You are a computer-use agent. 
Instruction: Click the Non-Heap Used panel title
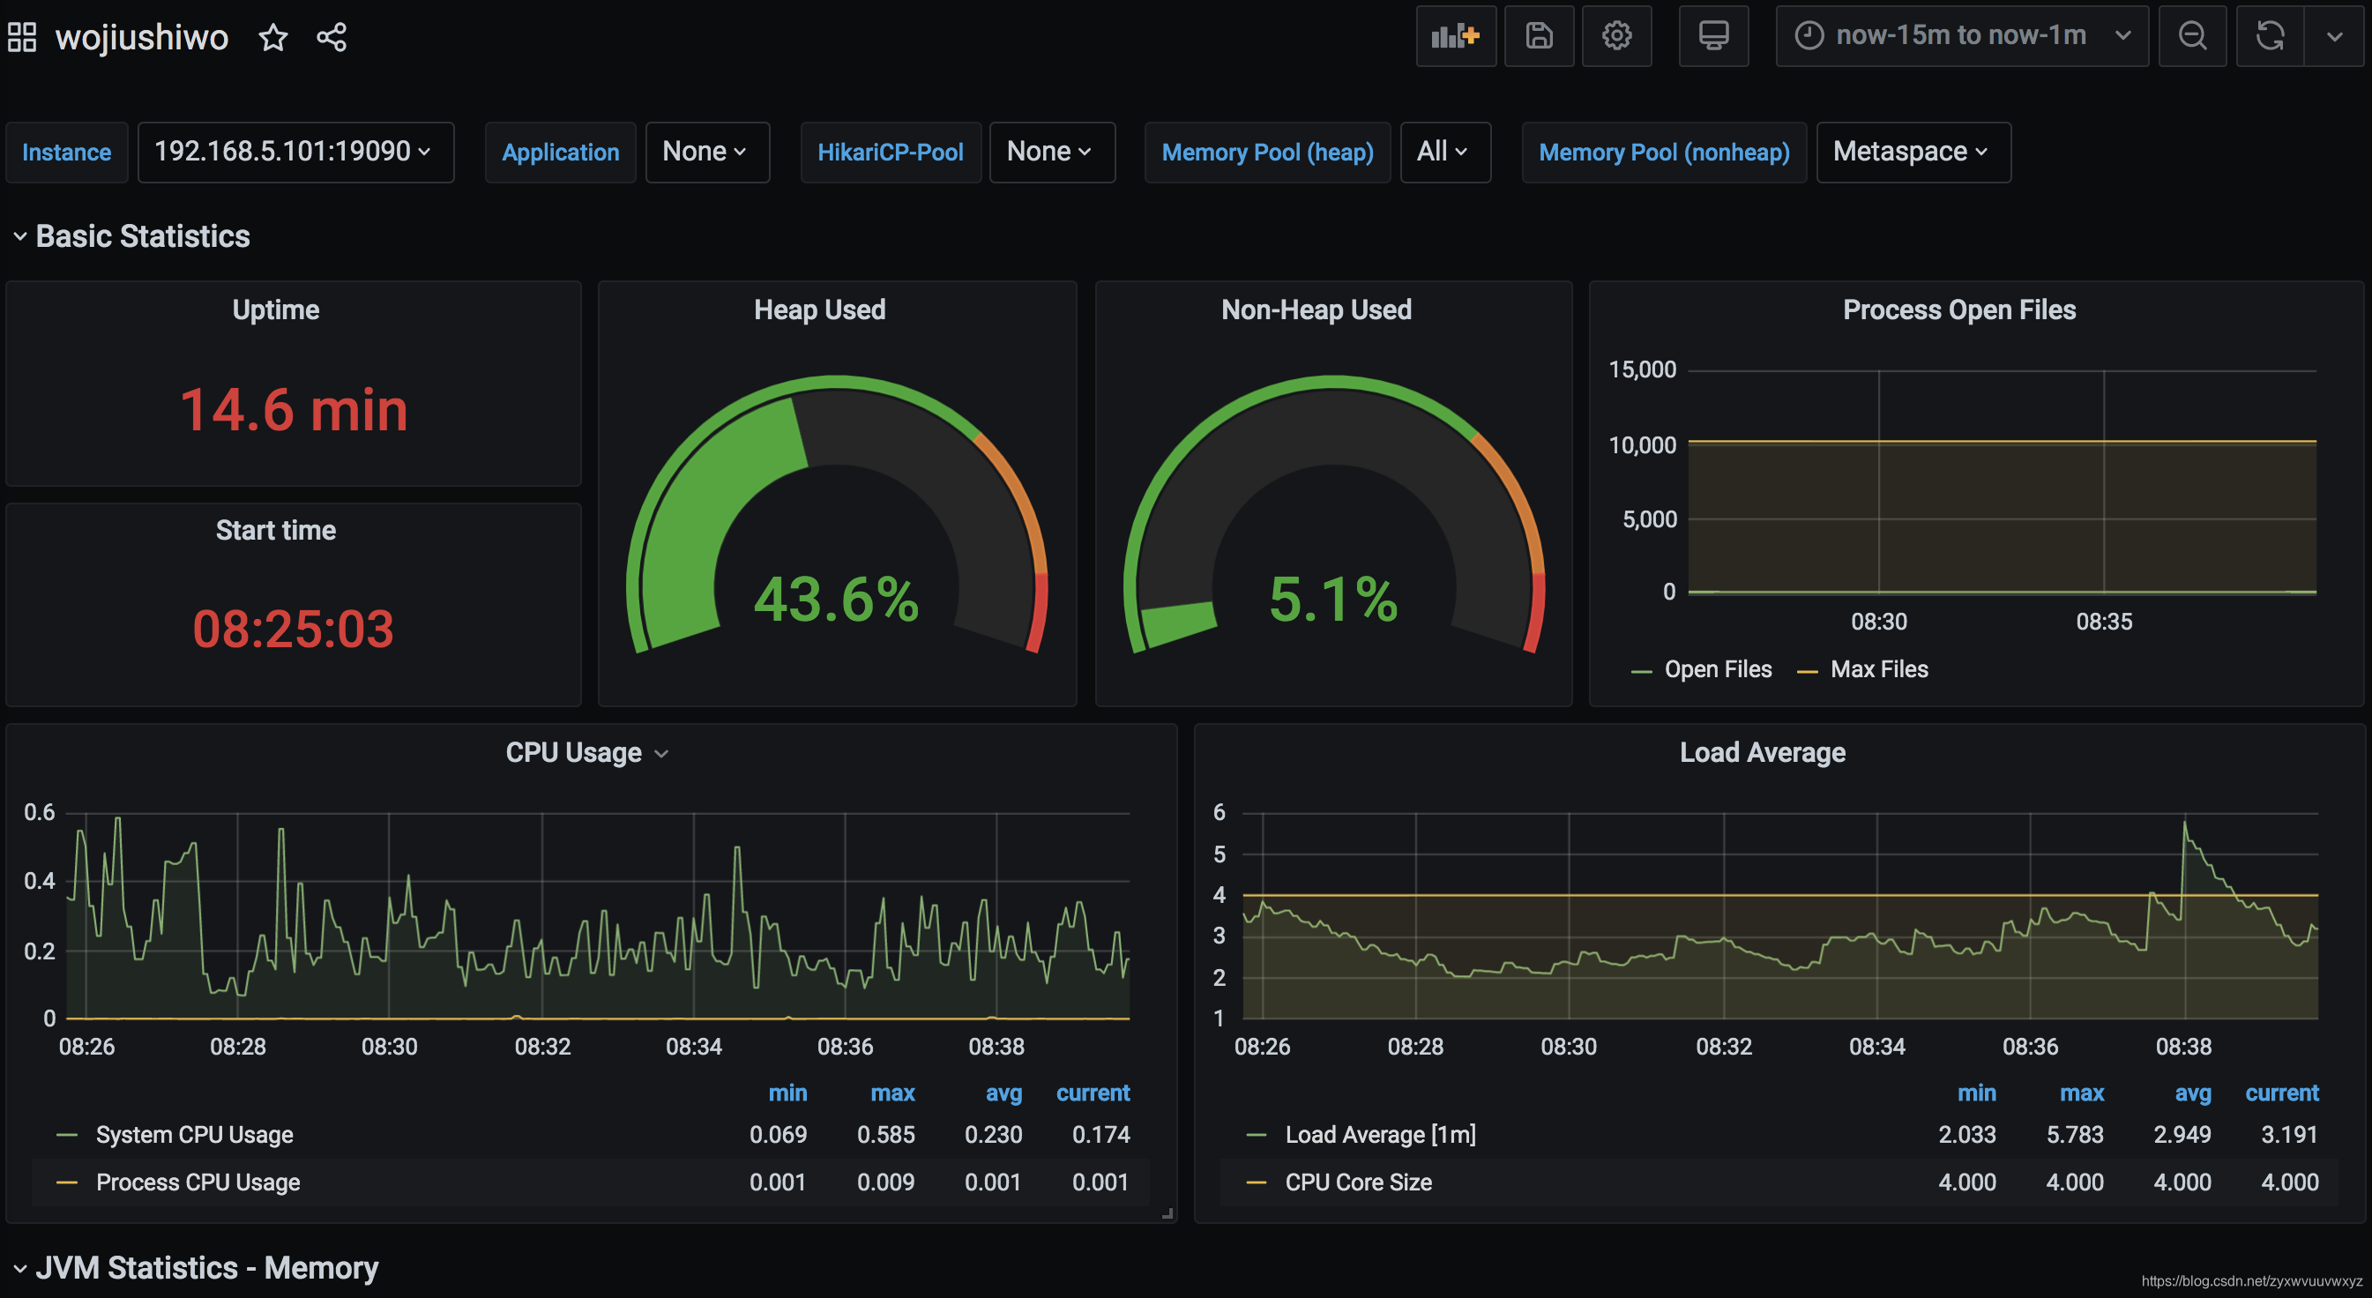click(x=1316, y=310)
